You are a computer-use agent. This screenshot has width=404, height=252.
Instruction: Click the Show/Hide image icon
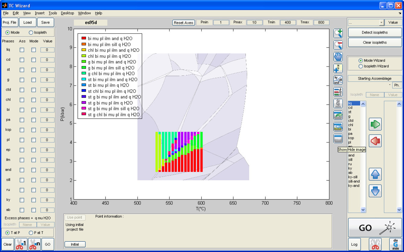point(338,139)
